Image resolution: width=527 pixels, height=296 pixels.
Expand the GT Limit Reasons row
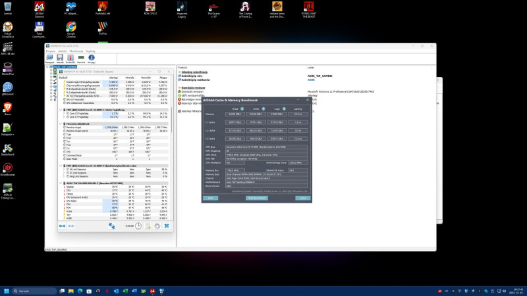click(64, 173)
